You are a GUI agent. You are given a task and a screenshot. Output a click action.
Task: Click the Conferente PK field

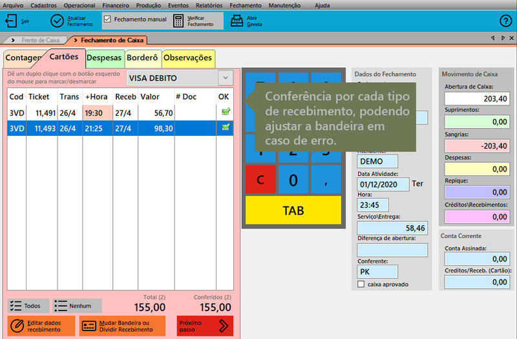(x=377, y=272)
